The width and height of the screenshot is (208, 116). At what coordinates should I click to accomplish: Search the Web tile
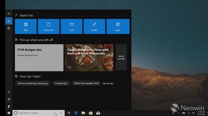tap(26, 27)
